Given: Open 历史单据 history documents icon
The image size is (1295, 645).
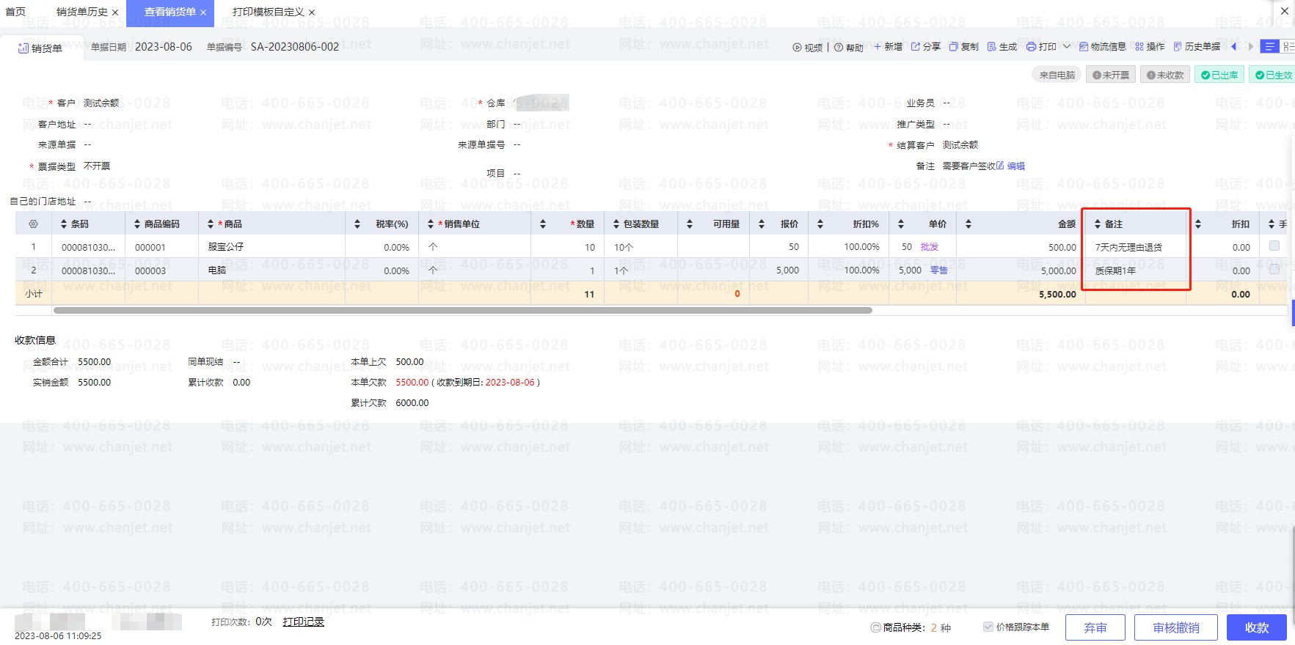Looking at the screenshot, I should pyautogui.click(x=1178, y=47).
